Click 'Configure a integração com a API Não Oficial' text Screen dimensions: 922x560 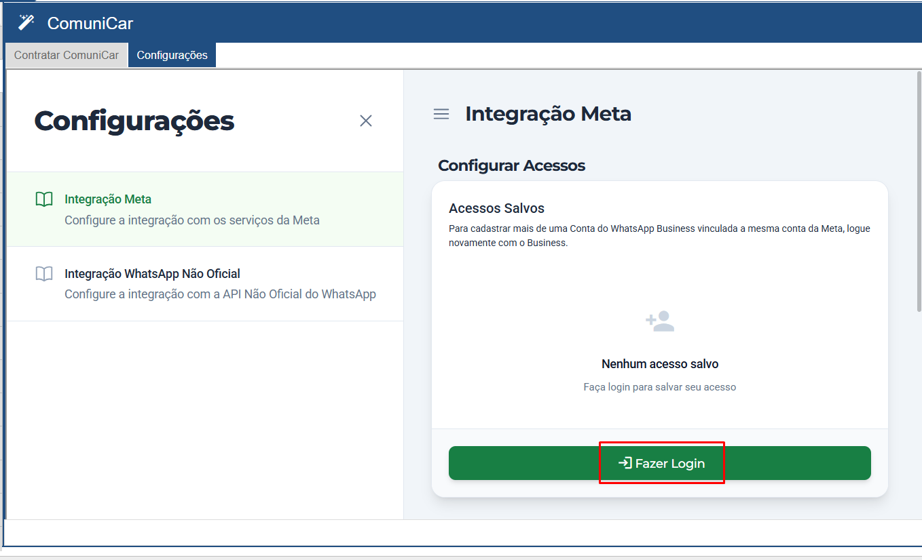[221, 294]
